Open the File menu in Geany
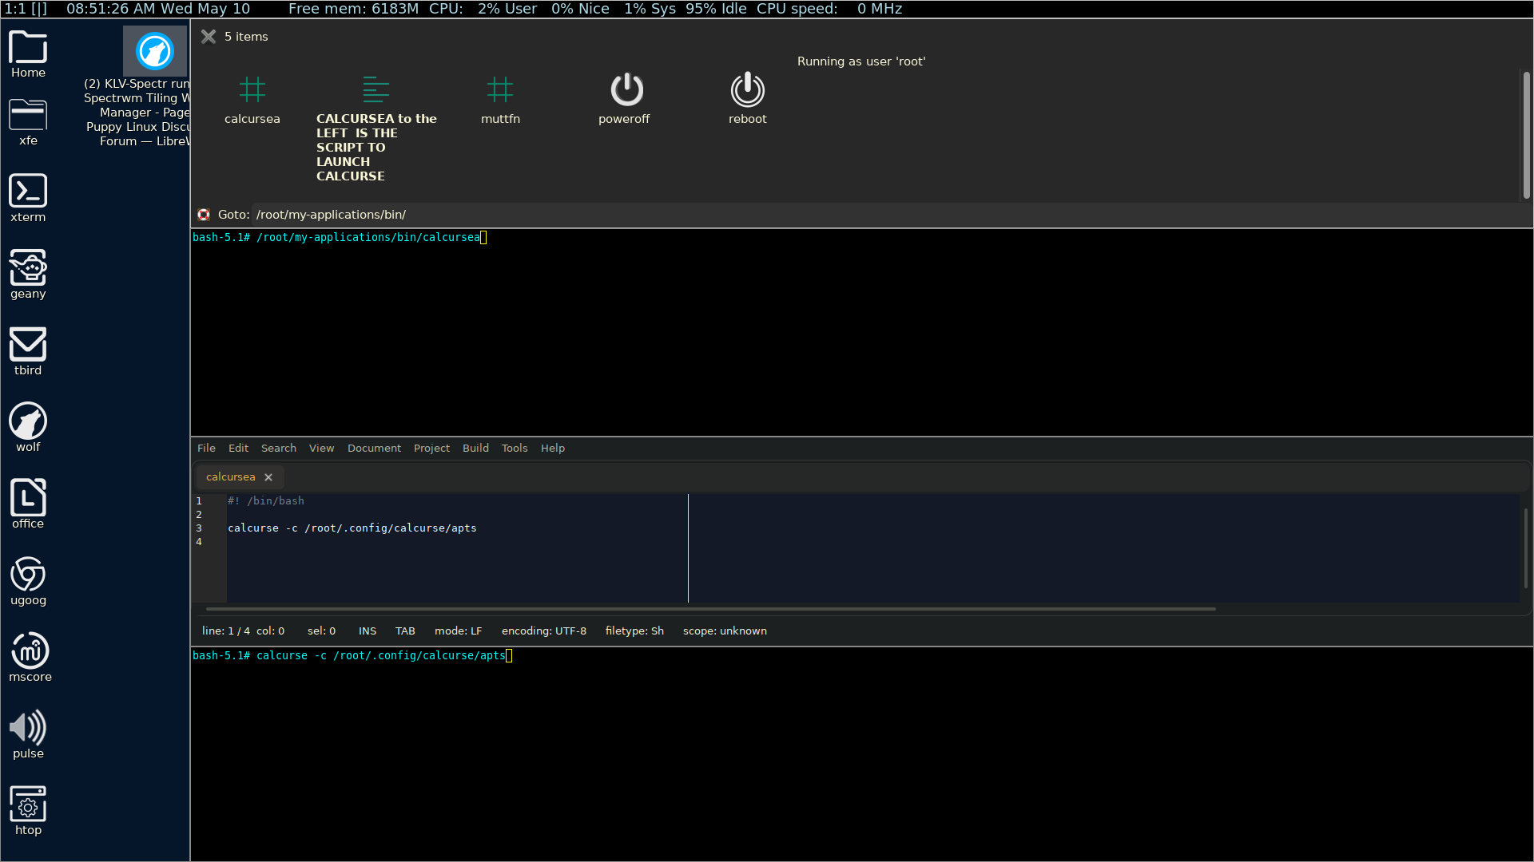Viewport: 1534px width, 862px height. pos(206,449)
